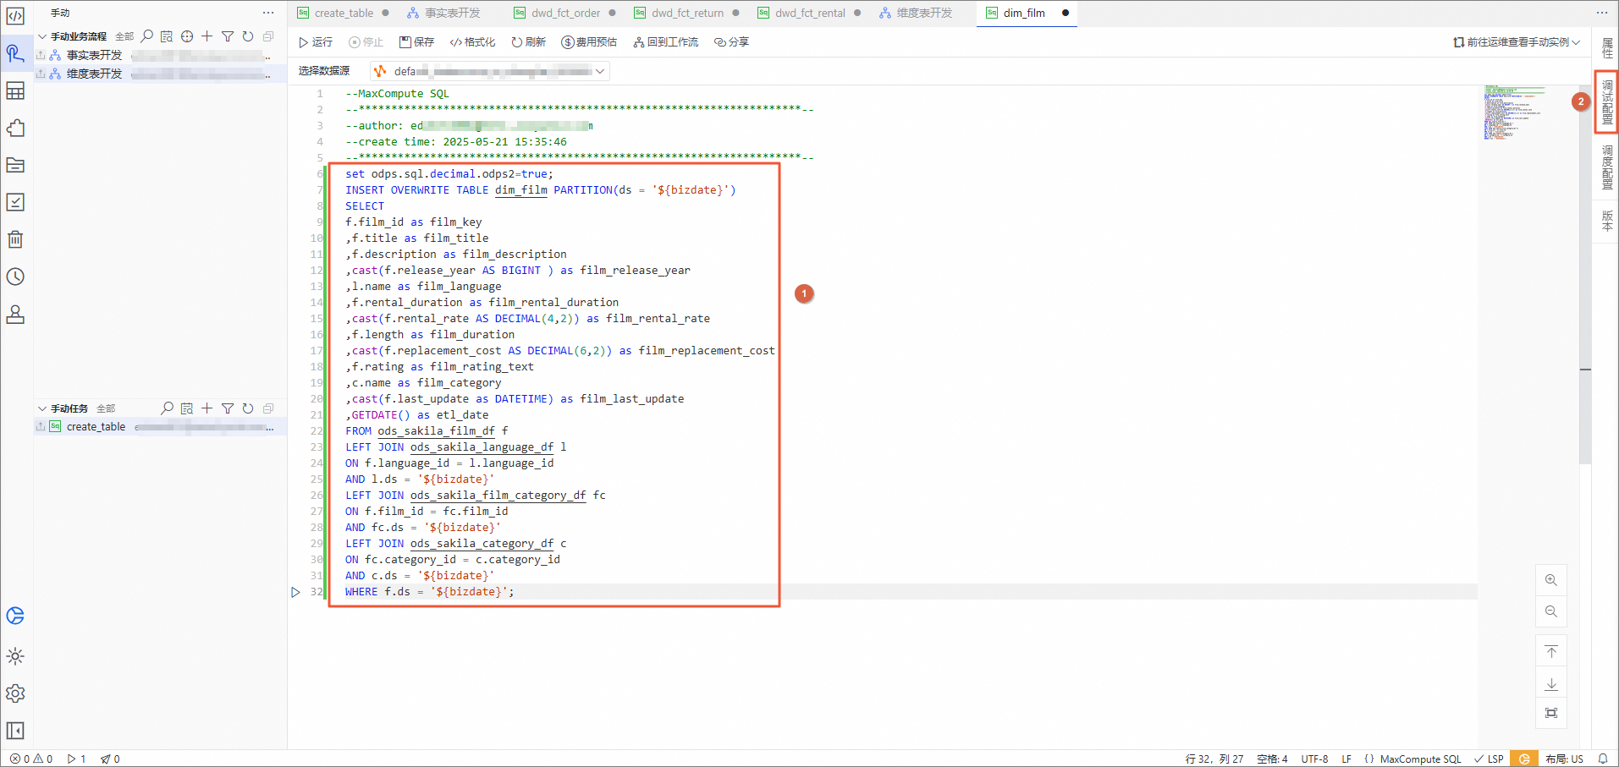Open the 前往运维查看手动实例 dropdown
Viewport: 1619px width, 767px height.
1517,42
